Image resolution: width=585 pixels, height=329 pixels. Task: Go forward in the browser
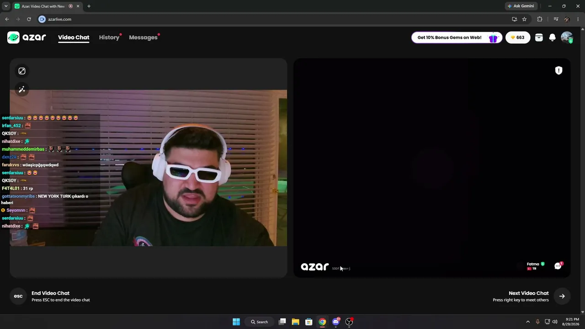[18, 19]
